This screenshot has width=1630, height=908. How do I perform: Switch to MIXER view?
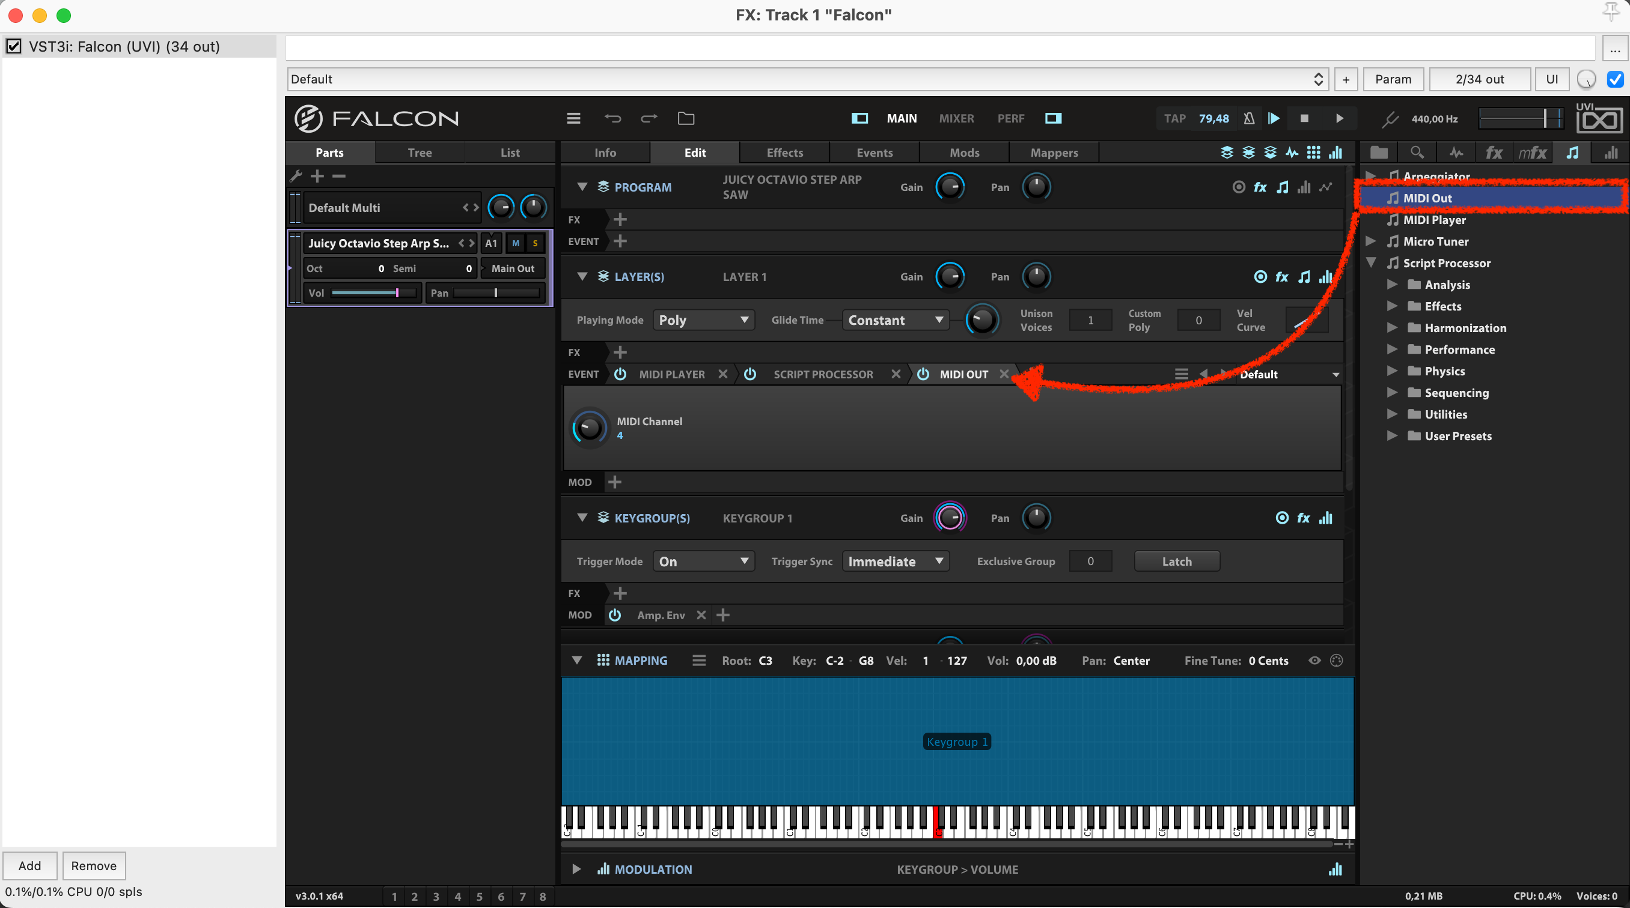click(x=956, y=118)
